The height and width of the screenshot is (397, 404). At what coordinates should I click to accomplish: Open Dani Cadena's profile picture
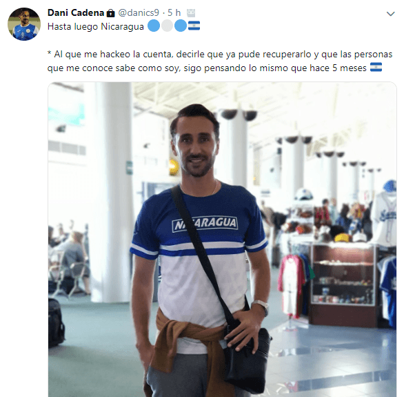(x=24, y=24)
